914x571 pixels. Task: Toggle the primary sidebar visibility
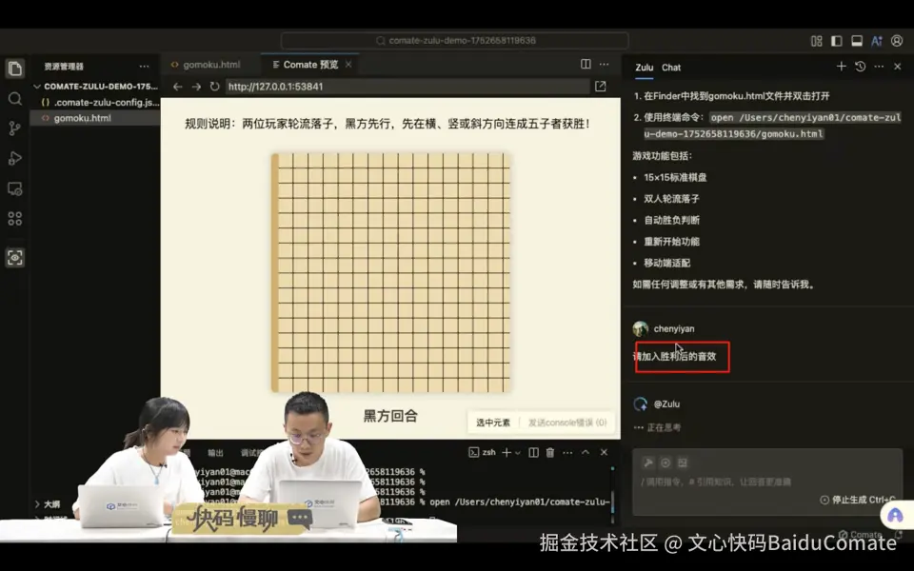tap(837, 41)
